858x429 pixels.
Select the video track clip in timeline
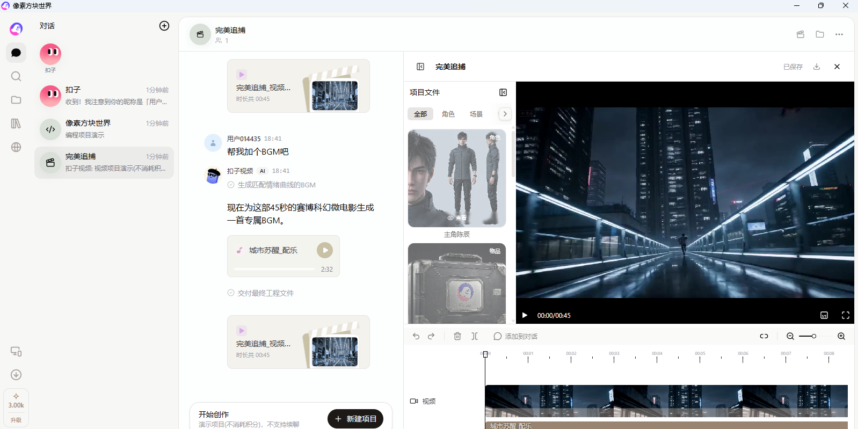pyautogui.click(x=666, y=401)
